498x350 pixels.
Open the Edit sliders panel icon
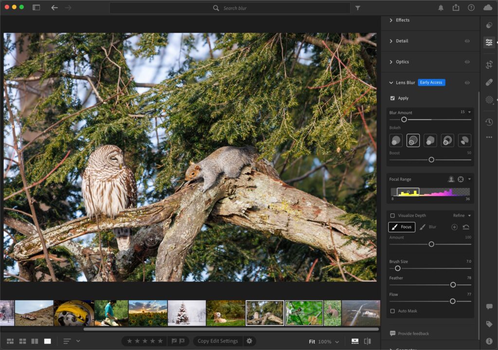click(x=489, y=42)
